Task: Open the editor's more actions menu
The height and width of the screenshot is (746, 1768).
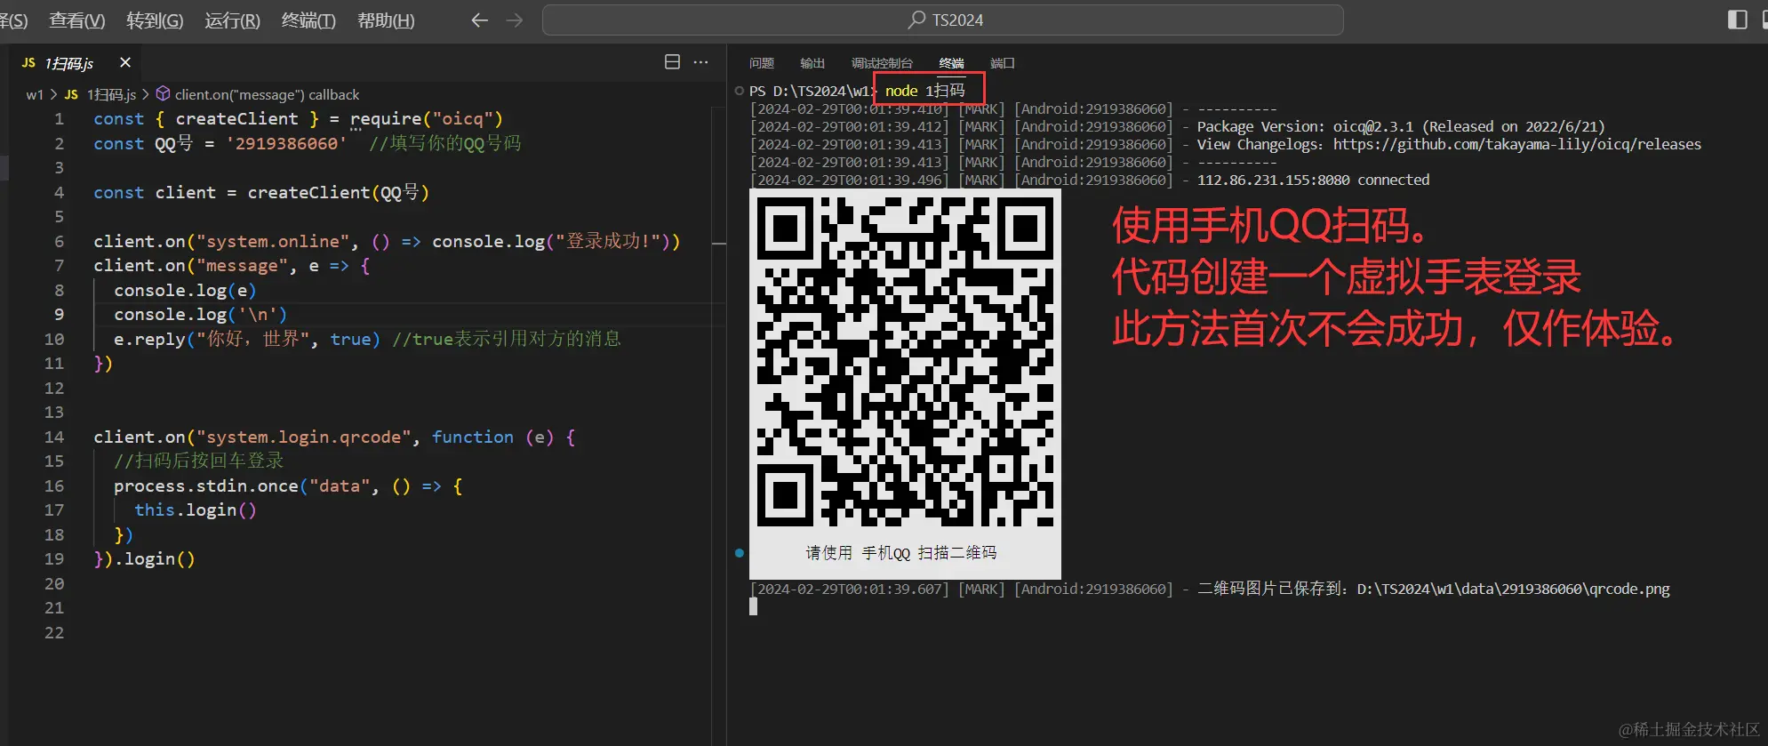Action: point(701,61)
